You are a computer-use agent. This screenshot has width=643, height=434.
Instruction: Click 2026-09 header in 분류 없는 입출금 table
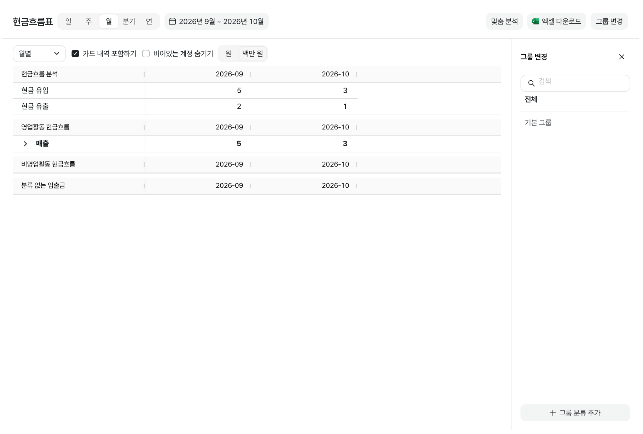229,186
